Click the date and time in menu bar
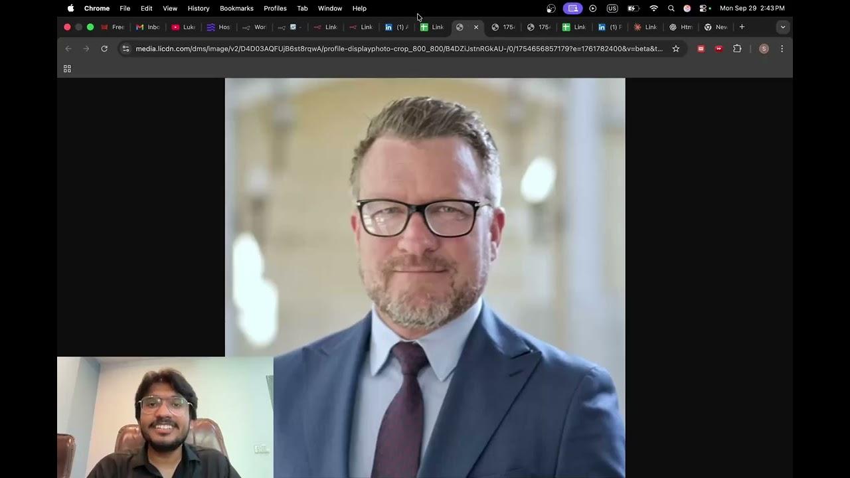This screenshot has height=478, width=850. (x=752, y=9)
